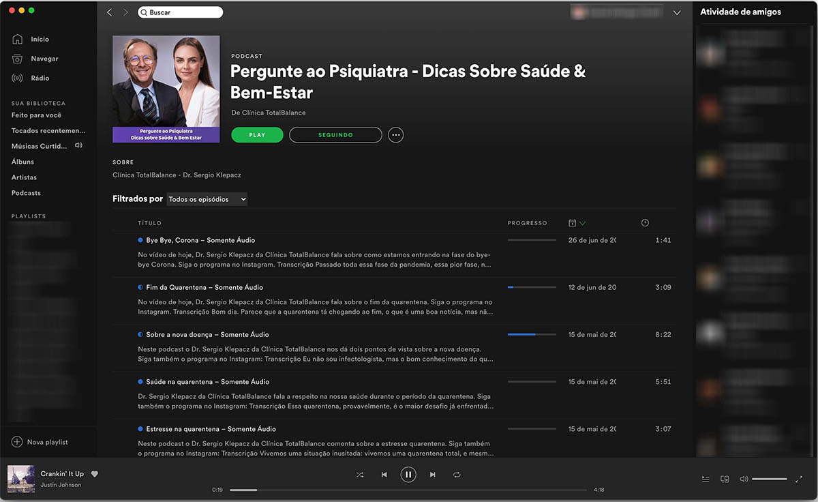The image size is (818, 502).
Task: Sort by the PROGRESSO column header
Action: [x=527, y=223]
